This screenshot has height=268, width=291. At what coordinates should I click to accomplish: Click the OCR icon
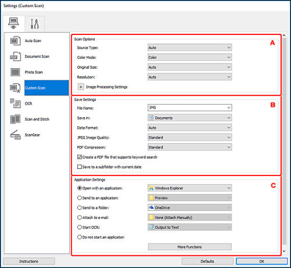pos(15,103)
